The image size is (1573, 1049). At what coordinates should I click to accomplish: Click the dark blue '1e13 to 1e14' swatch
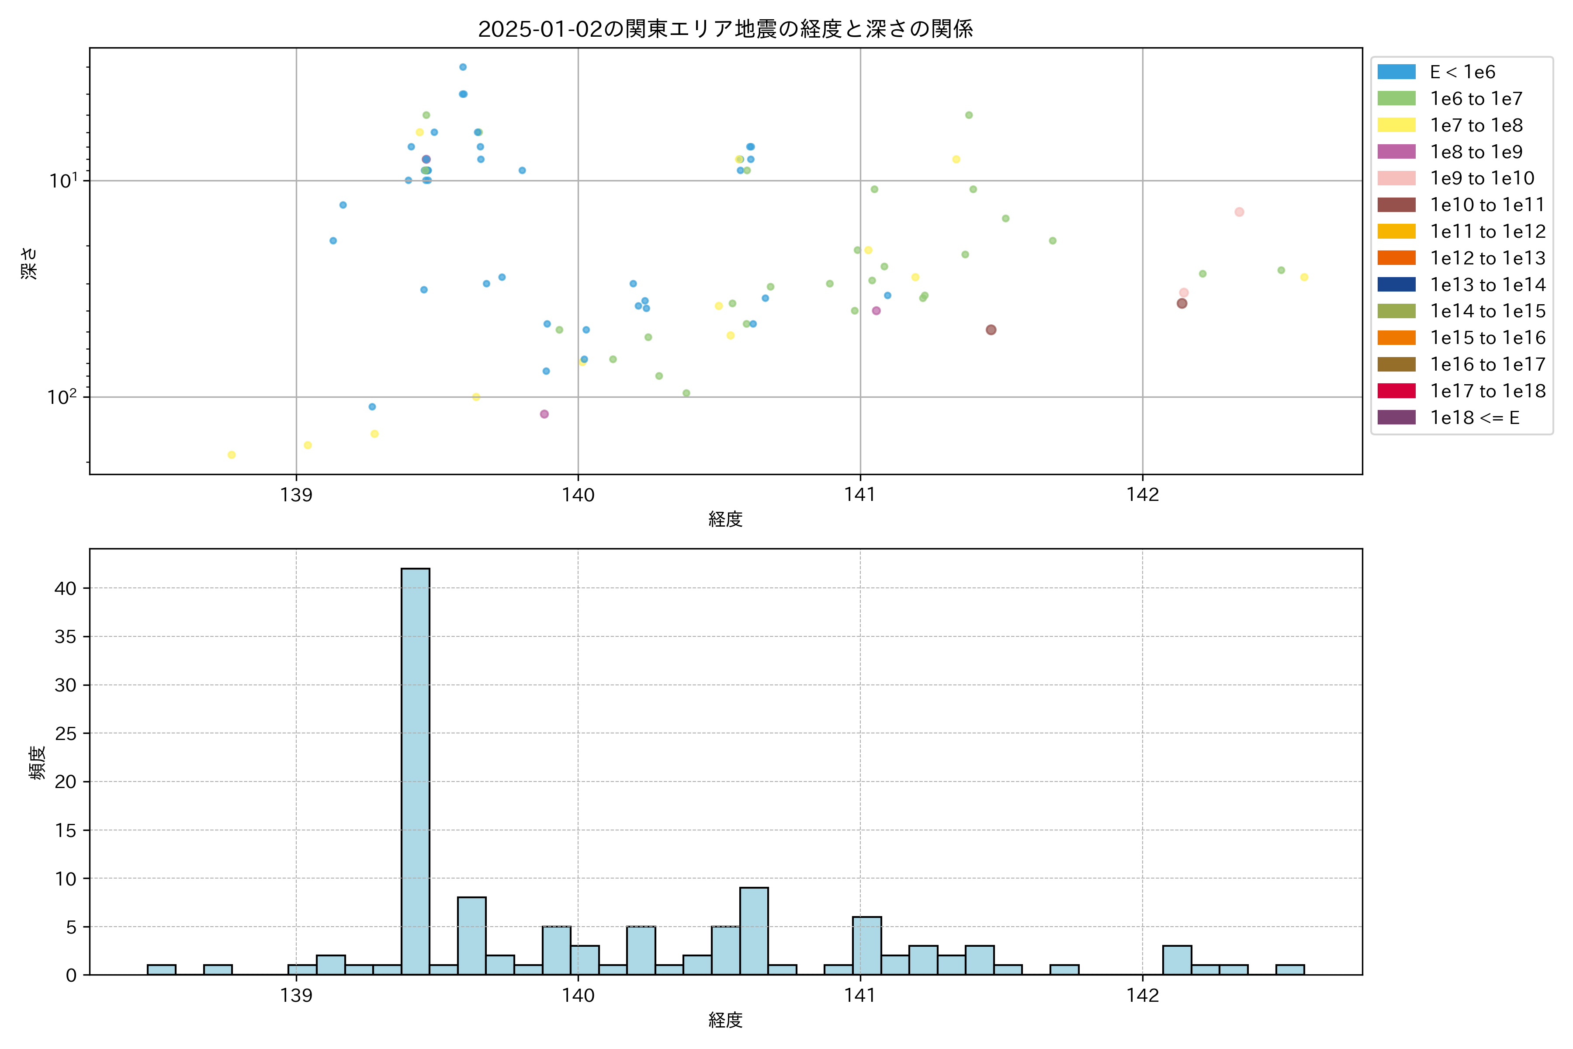(1396, 285)
